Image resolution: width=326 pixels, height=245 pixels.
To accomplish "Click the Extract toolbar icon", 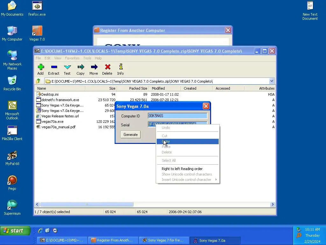I will (53, 69).
